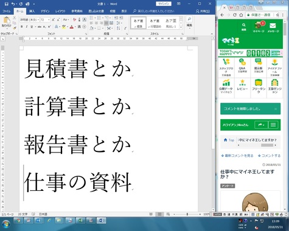Decrease paragraph indent
The image size is (289, 231).
click(x=116, y=18)
